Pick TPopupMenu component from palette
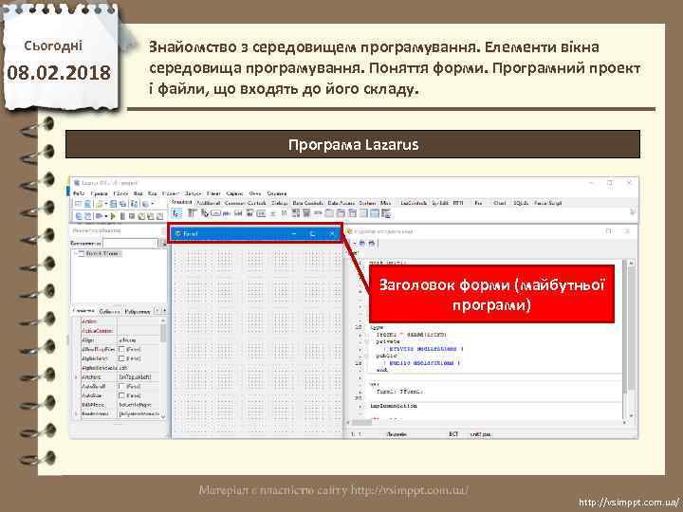 click(205, 213)
